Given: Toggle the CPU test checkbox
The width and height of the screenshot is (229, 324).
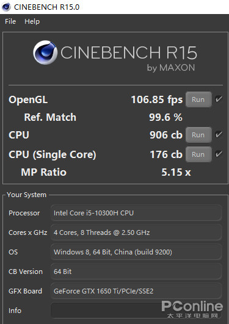Looking at the screenshot, I should [219, 134].
